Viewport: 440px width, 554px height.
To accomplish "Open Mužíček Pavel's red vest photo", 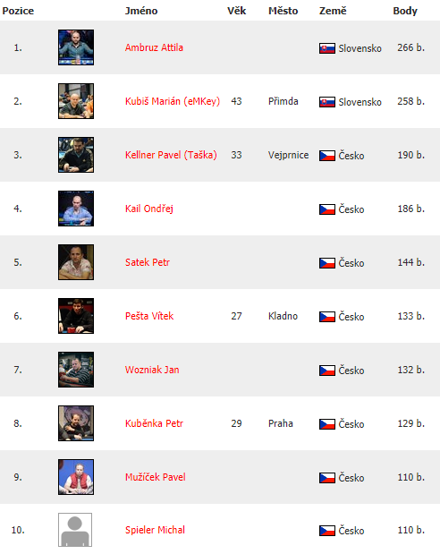I will click(x=76, y=477).
